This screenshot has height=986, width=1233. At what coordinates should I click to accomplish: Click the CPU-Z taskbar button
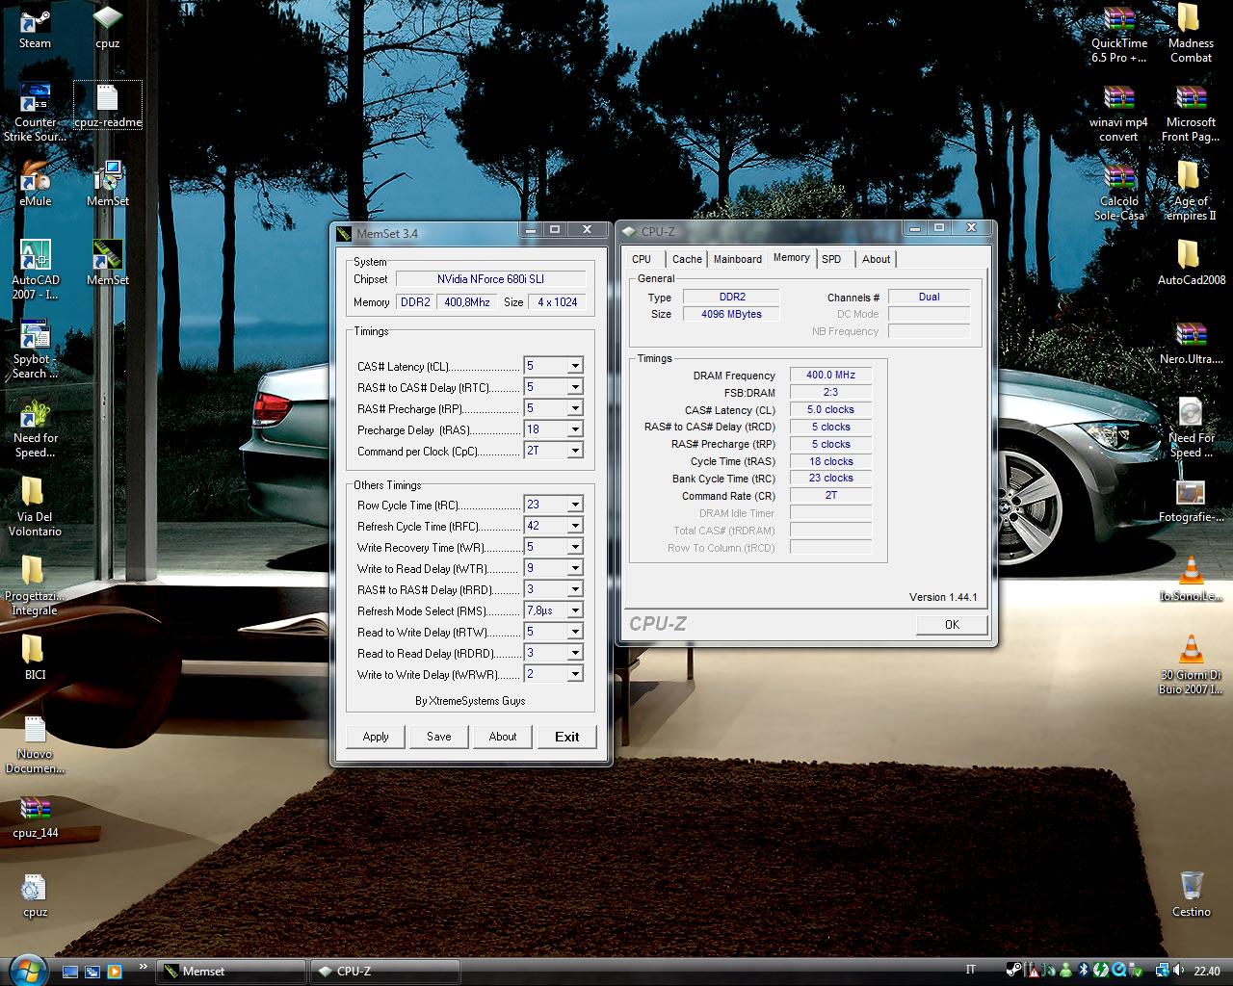pyautogui.click(x=383, y=971)
